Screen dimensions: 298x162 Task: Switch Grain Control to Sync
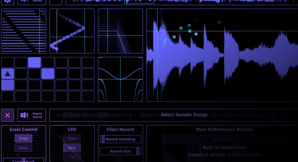(x=24, y=148)
